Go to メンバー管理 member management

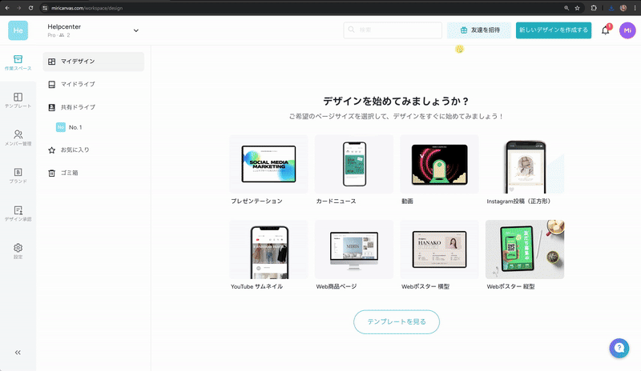click(x=18, y=138)
